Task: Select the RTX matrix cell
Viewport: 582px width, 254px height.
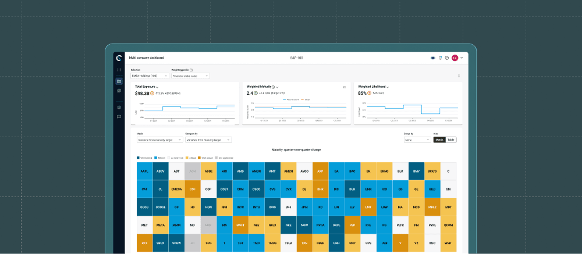Action: click(144, 243)
